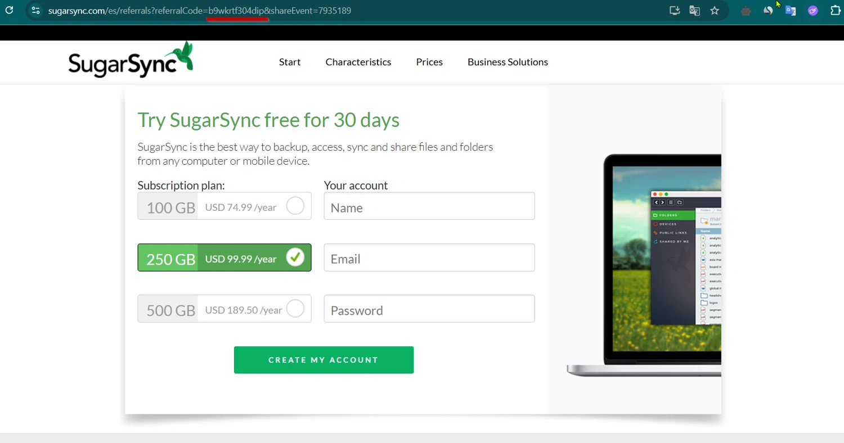Click the USD 189.50 /year price text
Viewport: 844px width, 443px height.
pos(244,310)
